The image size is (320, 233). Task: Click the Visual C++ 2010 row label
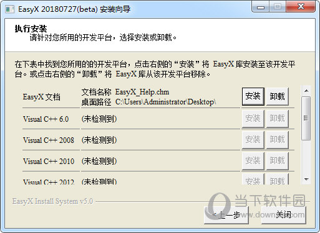(x=49, y=162)
